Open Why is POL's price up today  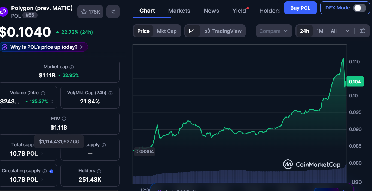pyautogui.click(x=44, y=47)
